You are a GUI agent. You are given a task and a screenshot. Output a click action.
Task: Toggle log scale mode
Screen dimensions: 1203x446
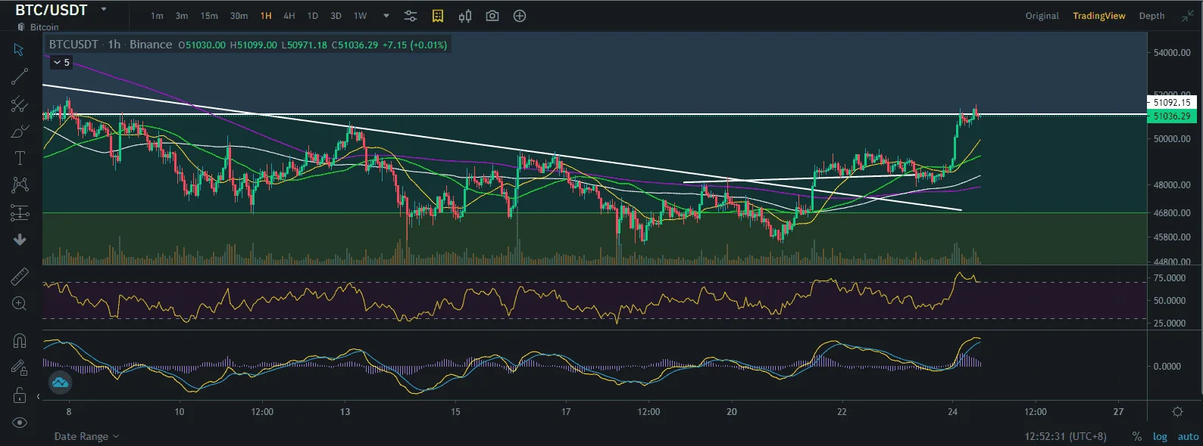(x=1160, y=437)
